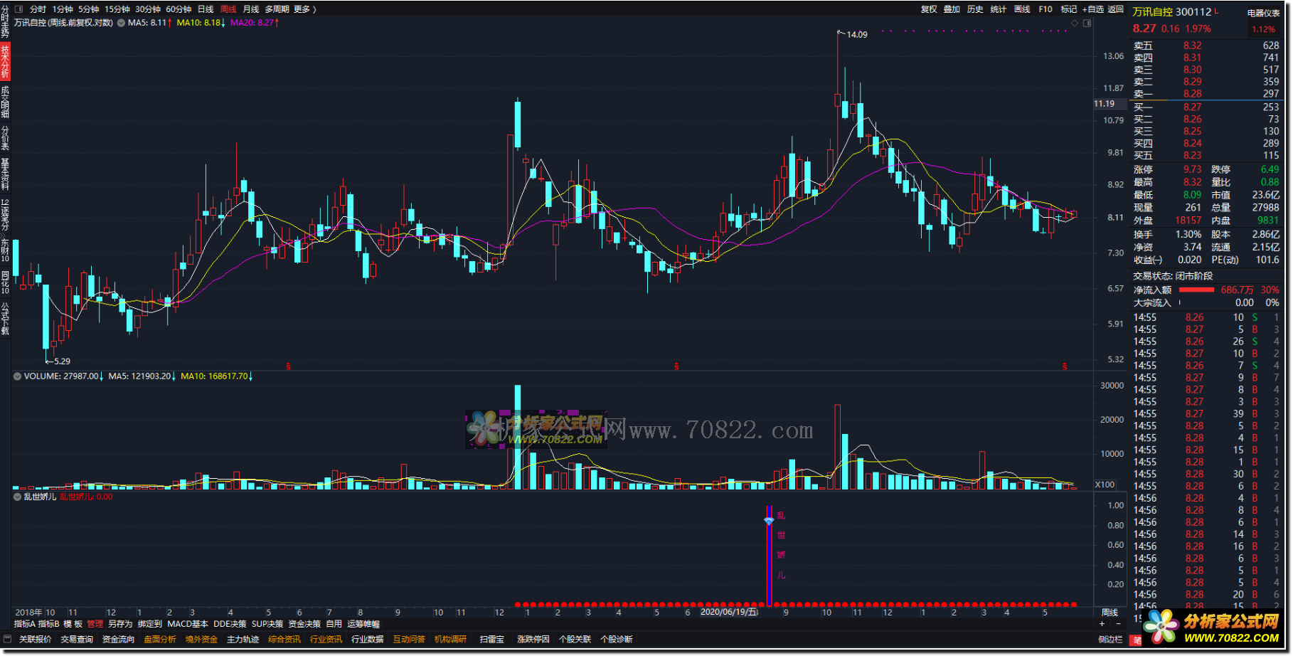The image size is (1293, 656).
Task: Click 叠加 overlay button
Action: click(x=952, y=9)
